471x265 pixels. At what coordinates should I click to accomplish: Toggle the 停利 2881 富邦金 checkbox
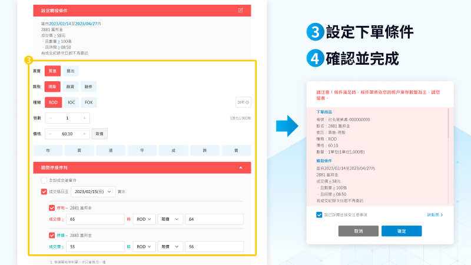[x=52, y=208]
